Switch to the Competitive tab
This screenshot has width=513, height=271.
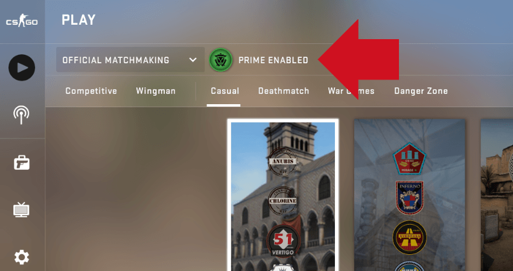coord(91,91)
